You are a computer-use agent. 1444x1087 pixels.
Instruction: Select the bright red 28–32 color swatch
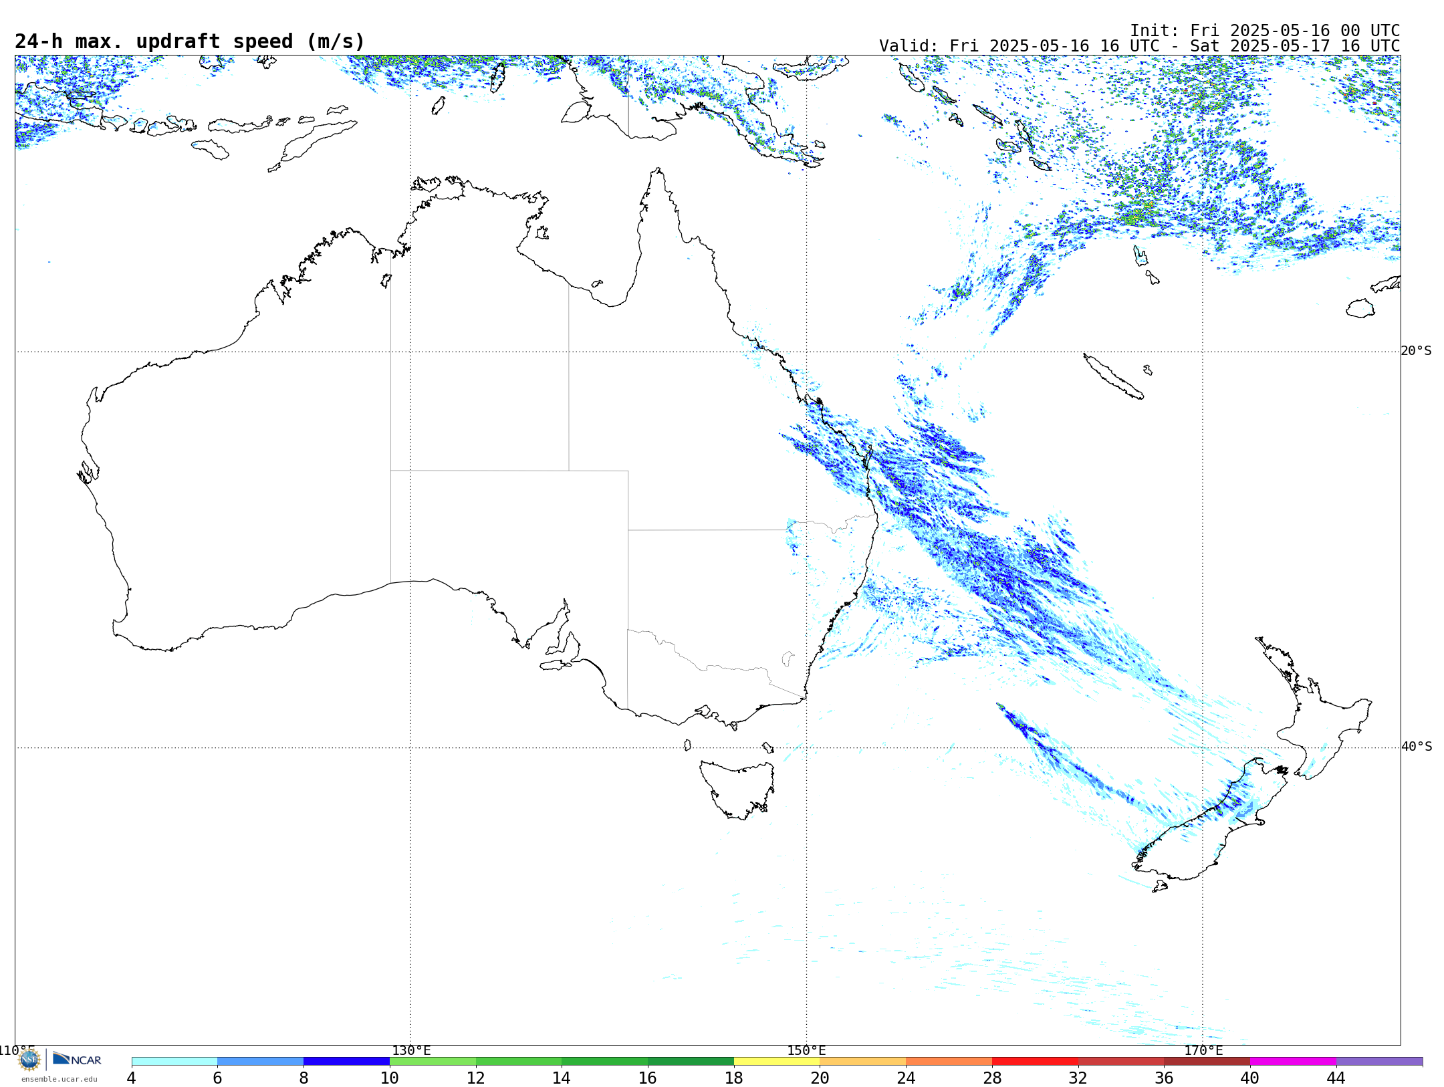tap(1035, 1061)
